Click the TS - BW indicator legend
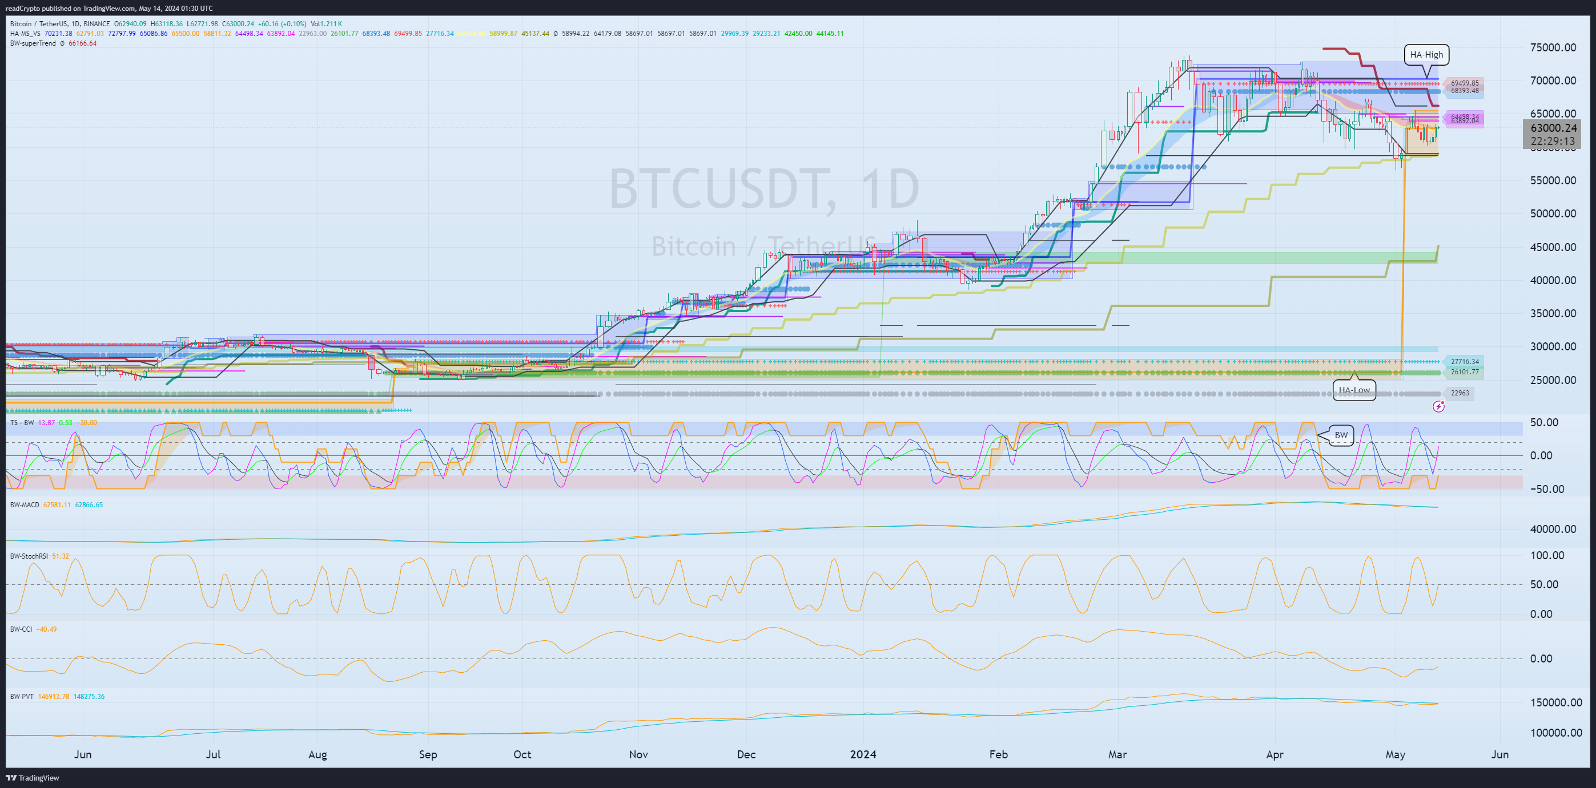1596x788 pixels. pos(22,423)
